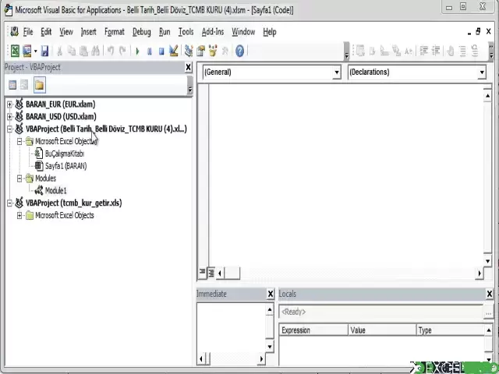
Task: Close the Immediate window
Action: click(x=271, y=295)
